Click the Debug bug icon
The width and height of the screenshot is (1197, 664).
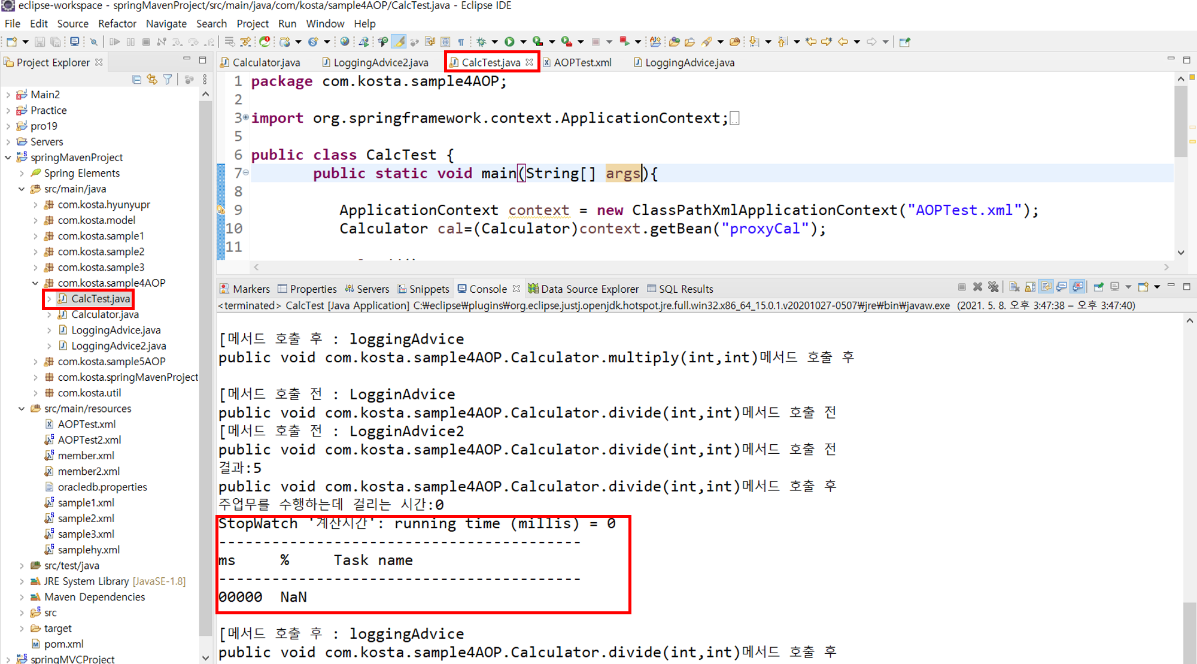pos(481,42)
